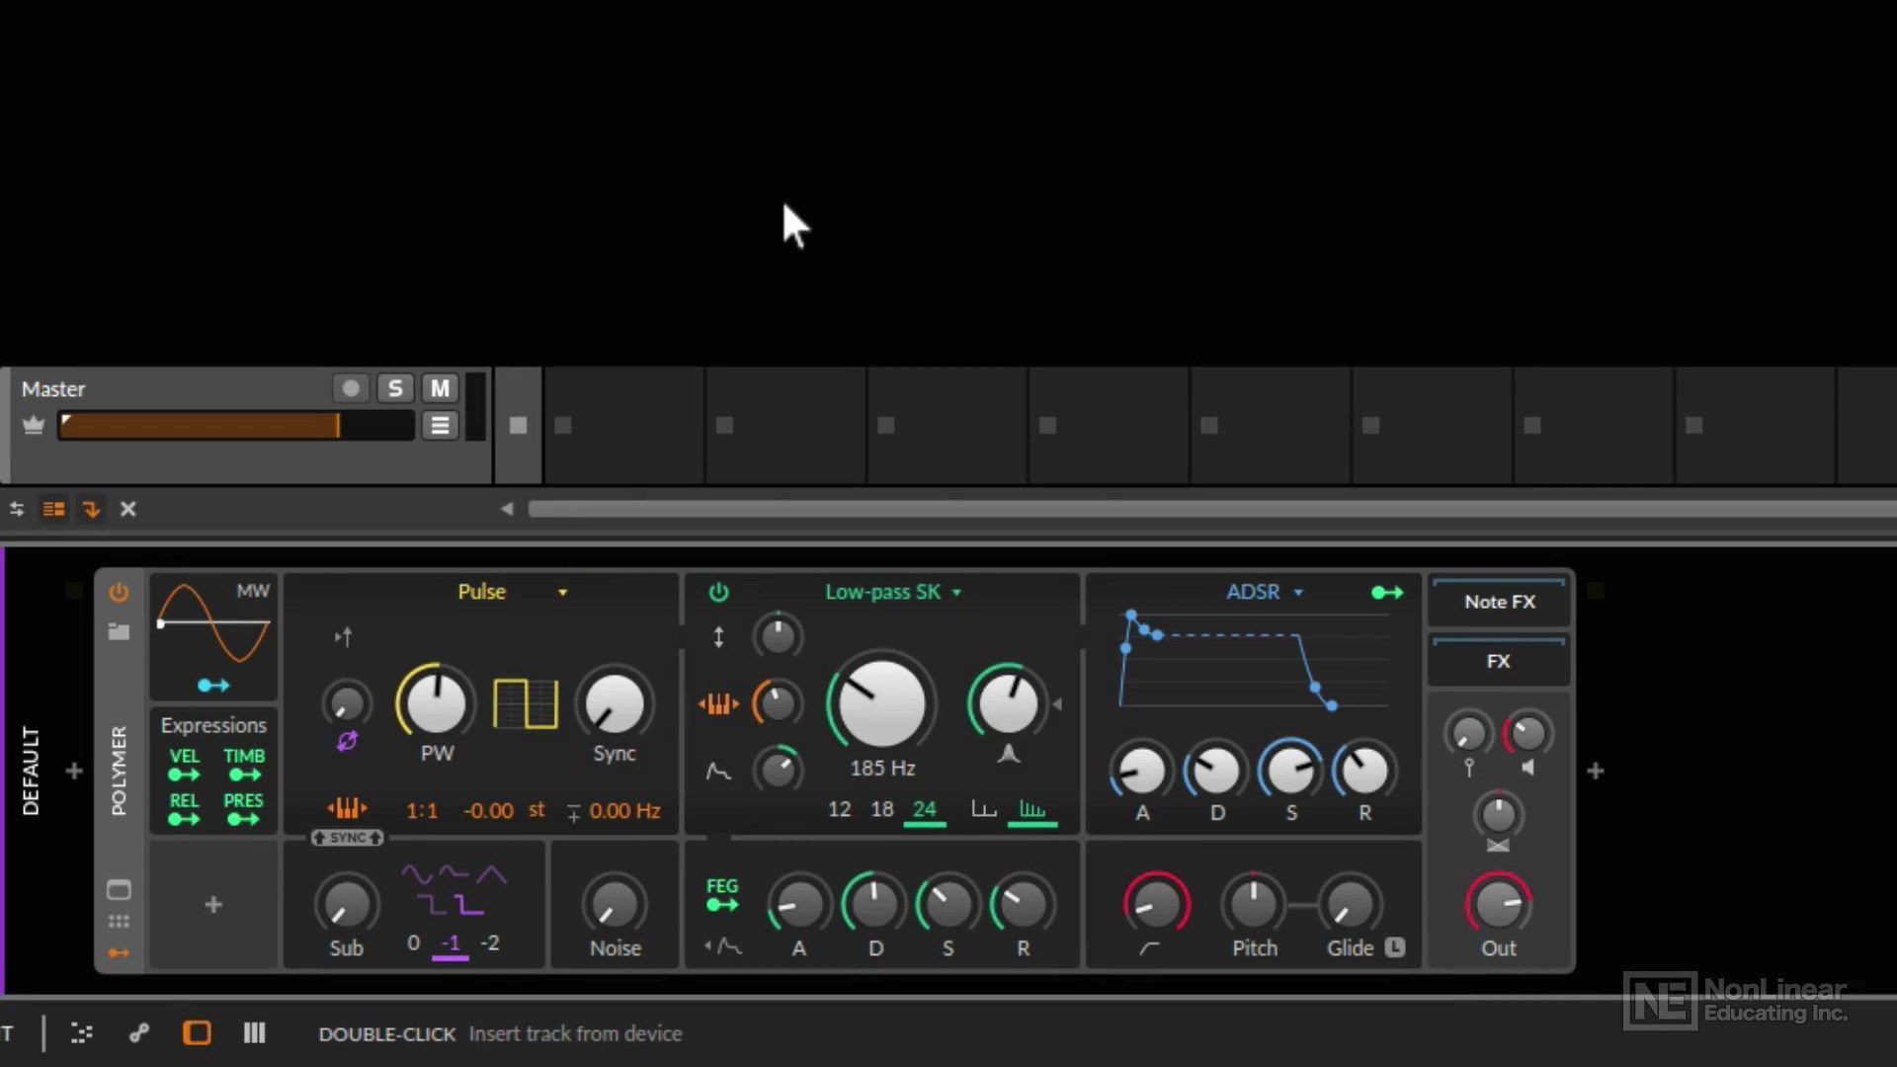
Task: Click the SYNC button below pitch display
Action: click(345, 838)
